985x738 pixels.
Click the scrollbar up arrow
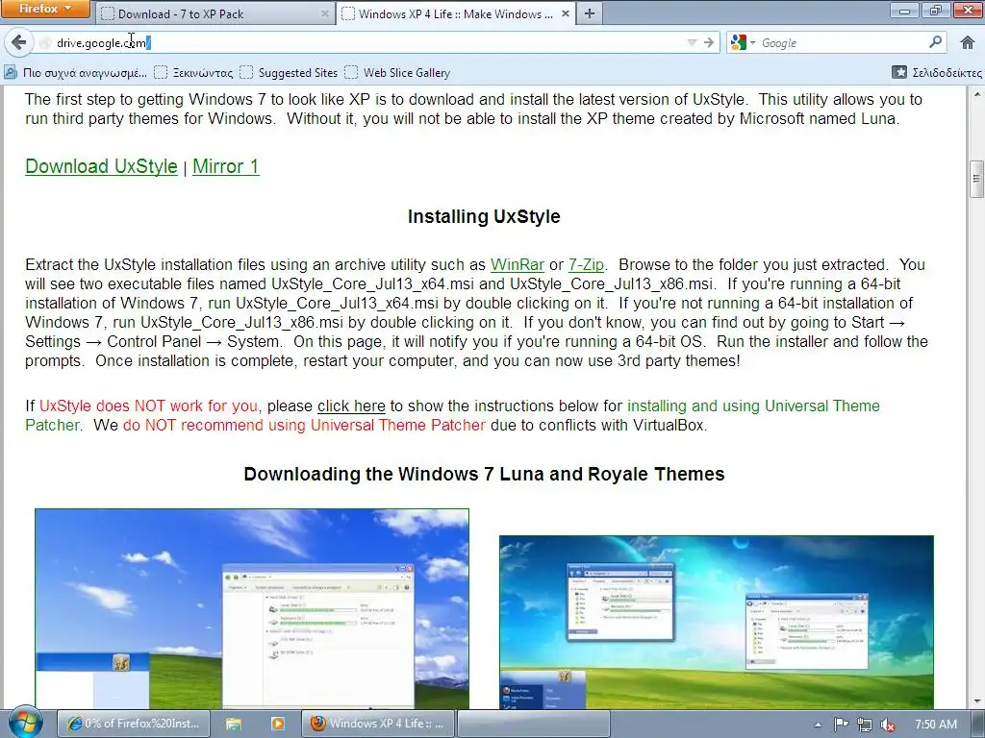(x=976, y=95)
